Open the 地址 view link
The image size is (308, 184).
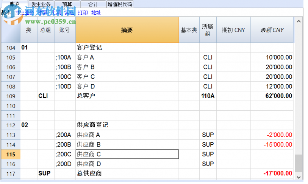[96, 13]
